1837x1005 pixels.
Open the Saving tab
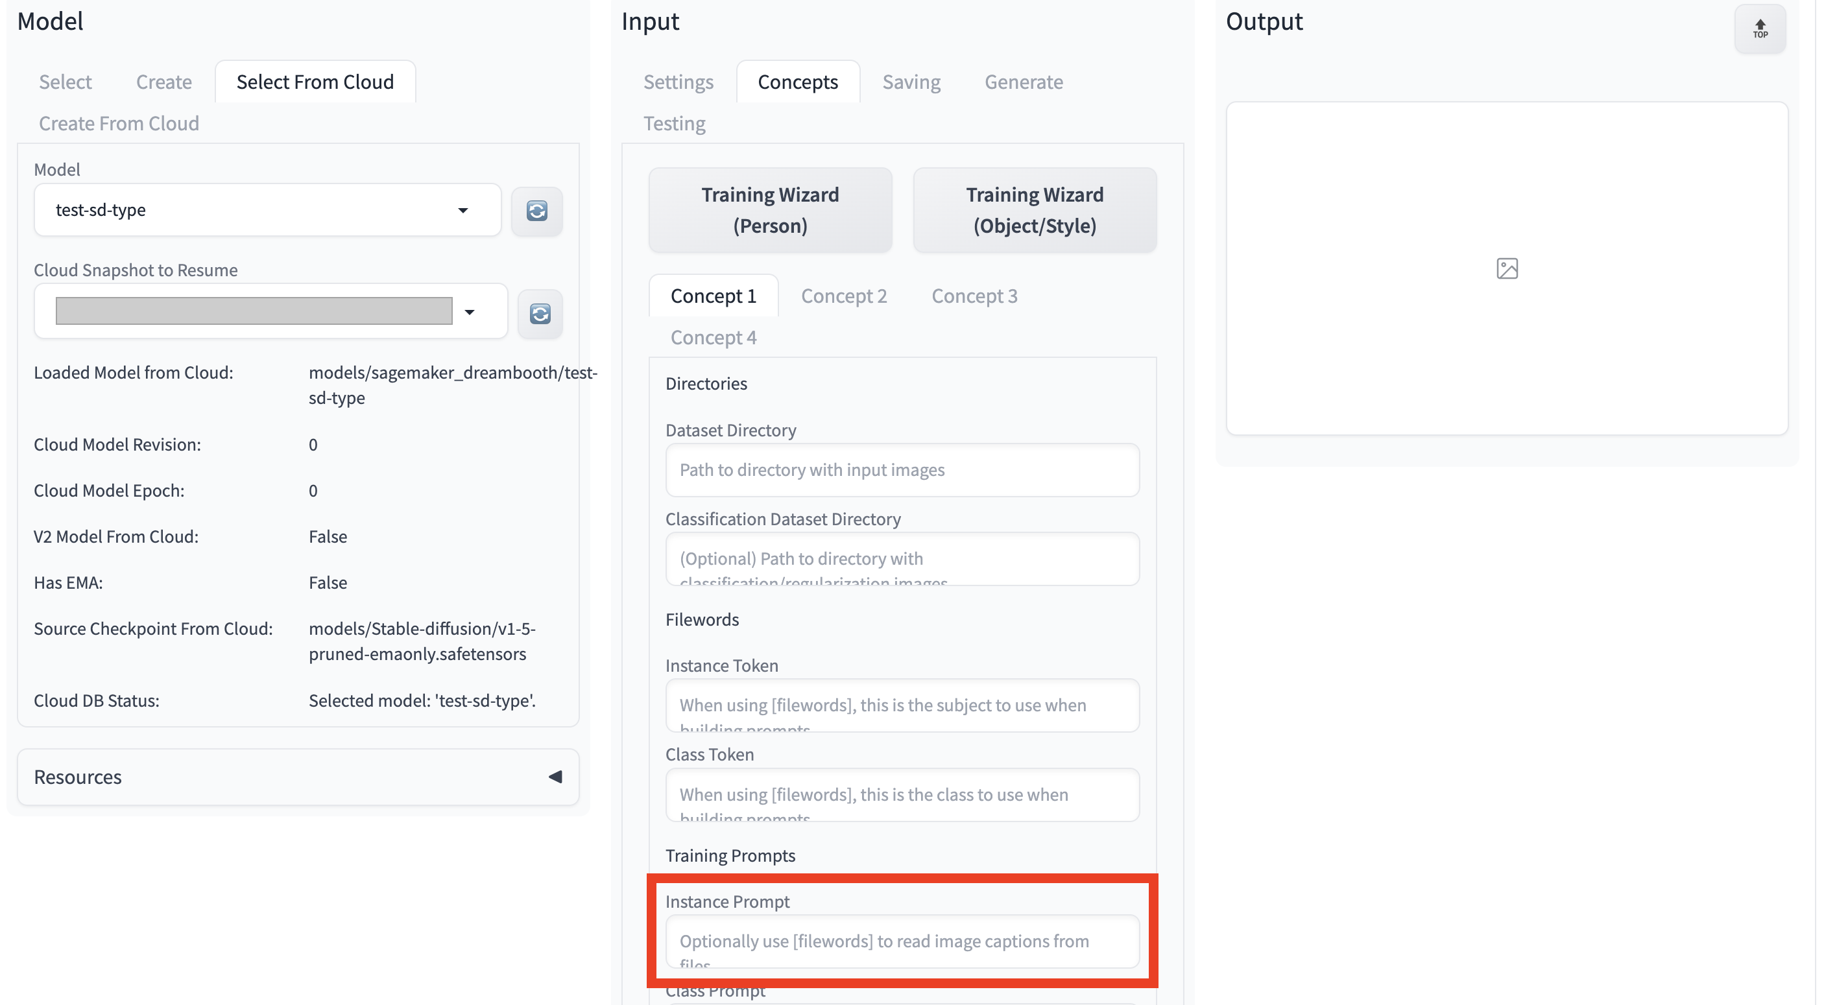click(911, 82)
